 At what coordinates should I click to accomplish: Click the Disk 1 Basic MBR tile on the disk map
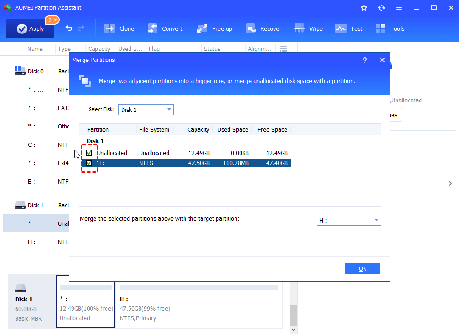tap(32, 302)
